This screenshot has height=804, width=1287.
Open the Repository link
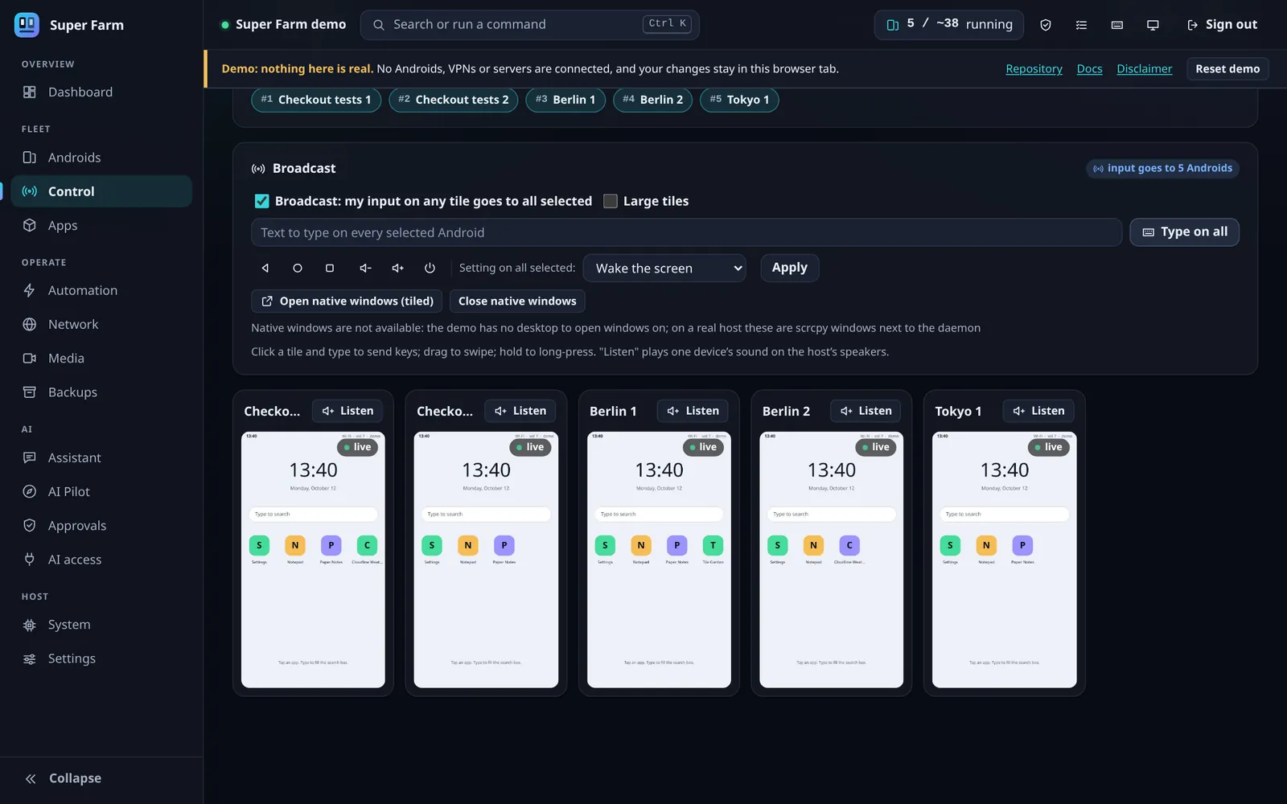pyautogui.click(x=1034, y=69)
